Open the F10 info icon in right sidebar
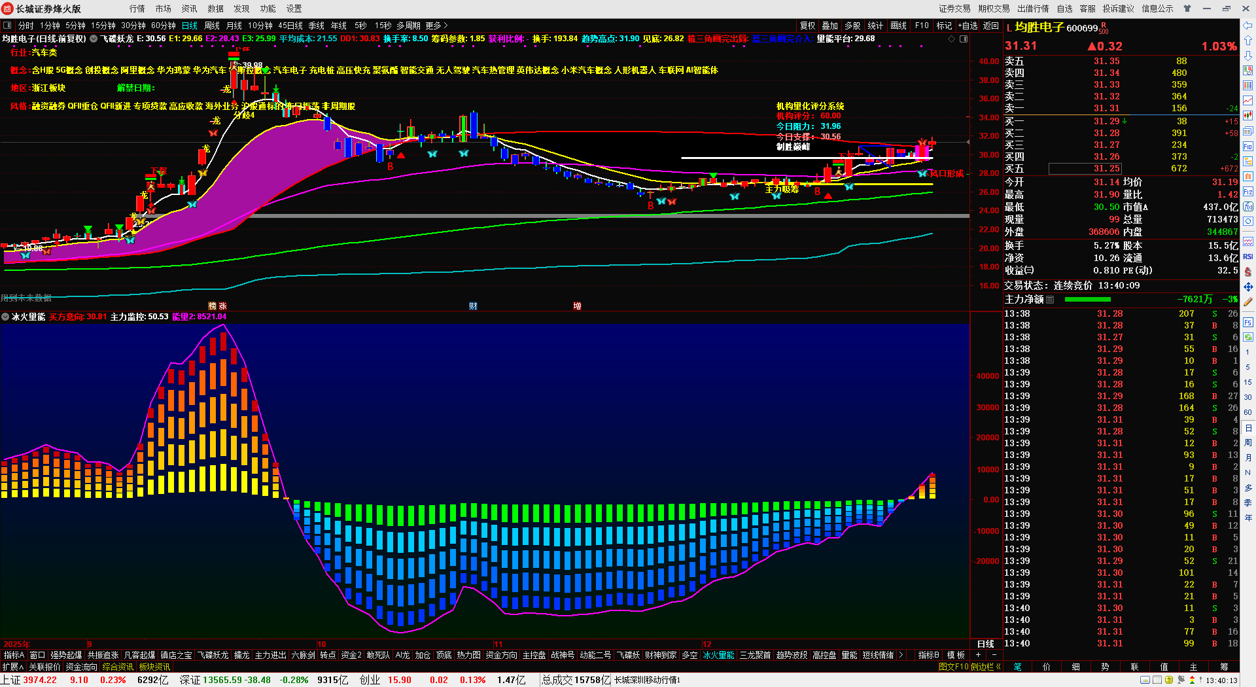 [x=1248, y=147]
